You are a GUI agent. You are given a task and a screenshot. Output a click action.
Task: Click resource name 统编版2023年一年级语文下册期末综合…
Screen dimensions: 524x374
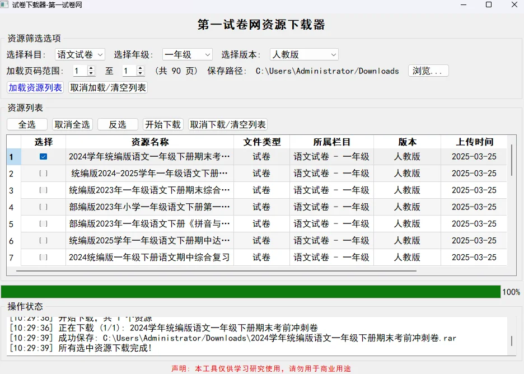pyautogui.click(x=149, y=190)
